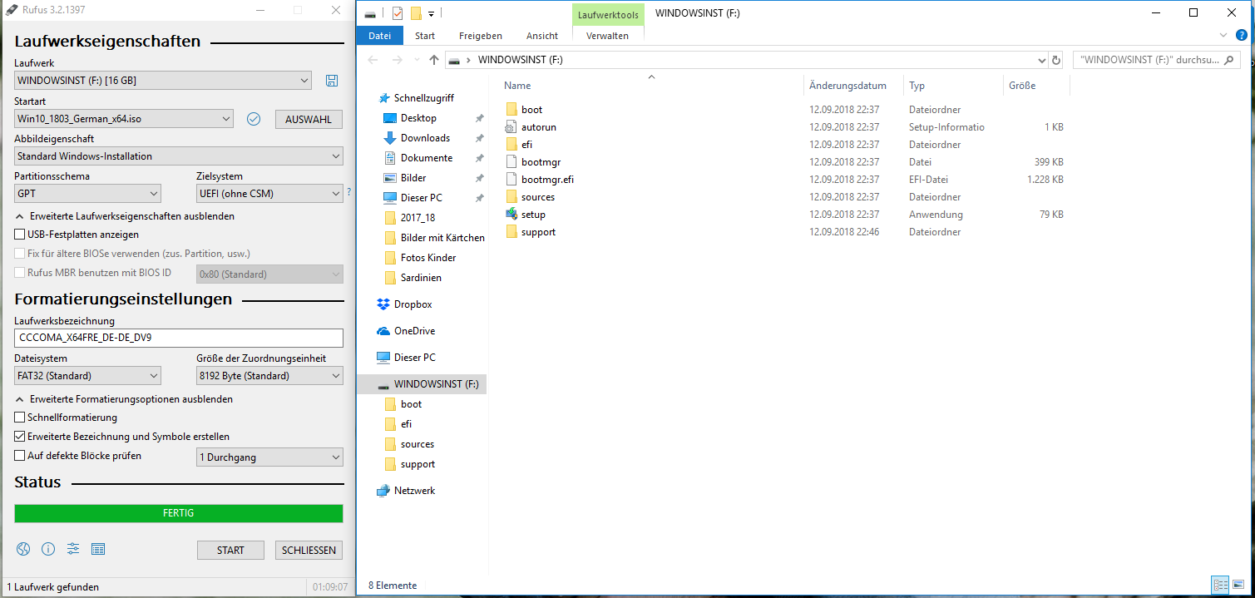Screen dimensions: 1255x598
Task: Open the Rufus language globe icon
Action: (x=23, y=549)
